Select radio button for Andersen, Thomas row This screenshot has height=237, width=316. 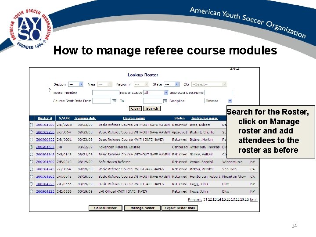coord(32,147)
